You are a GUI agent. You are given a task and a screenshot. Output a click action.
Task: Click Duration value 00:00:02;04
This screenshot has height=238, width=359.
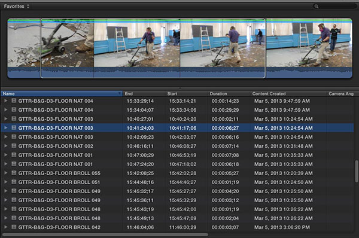point(225,218)
